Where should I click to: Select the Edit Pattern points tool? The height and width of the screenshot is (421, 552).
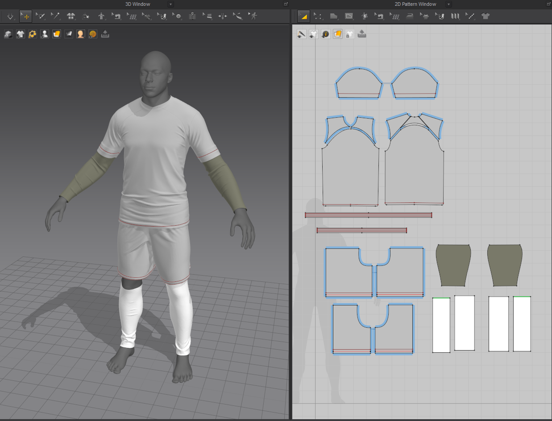click(x=318, y=16)
